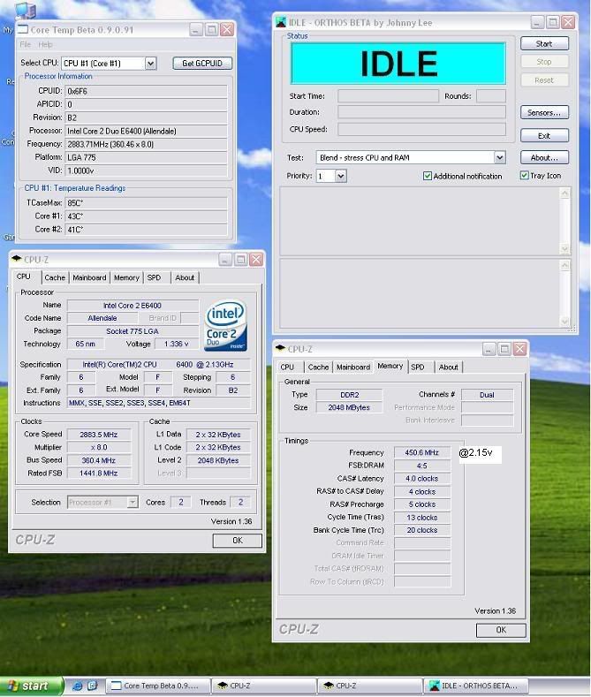Click CPU-Z Memory window title bar icon

pyautogui.click(x=280, y=348)
